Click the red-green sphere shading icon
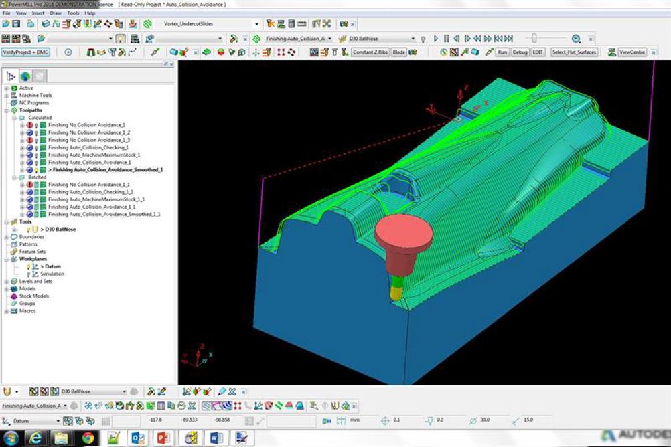This screenshot has height=447, width=671. [x=221, y=52]
